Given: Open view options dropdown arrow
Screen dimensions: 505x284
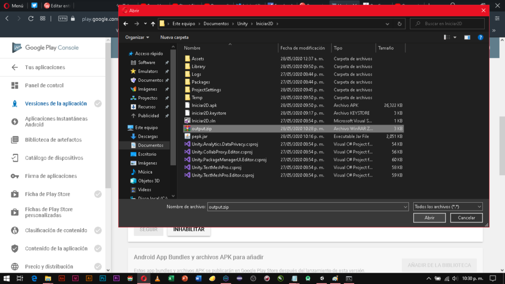Looking at the screenshot, I should click(455, 37).
